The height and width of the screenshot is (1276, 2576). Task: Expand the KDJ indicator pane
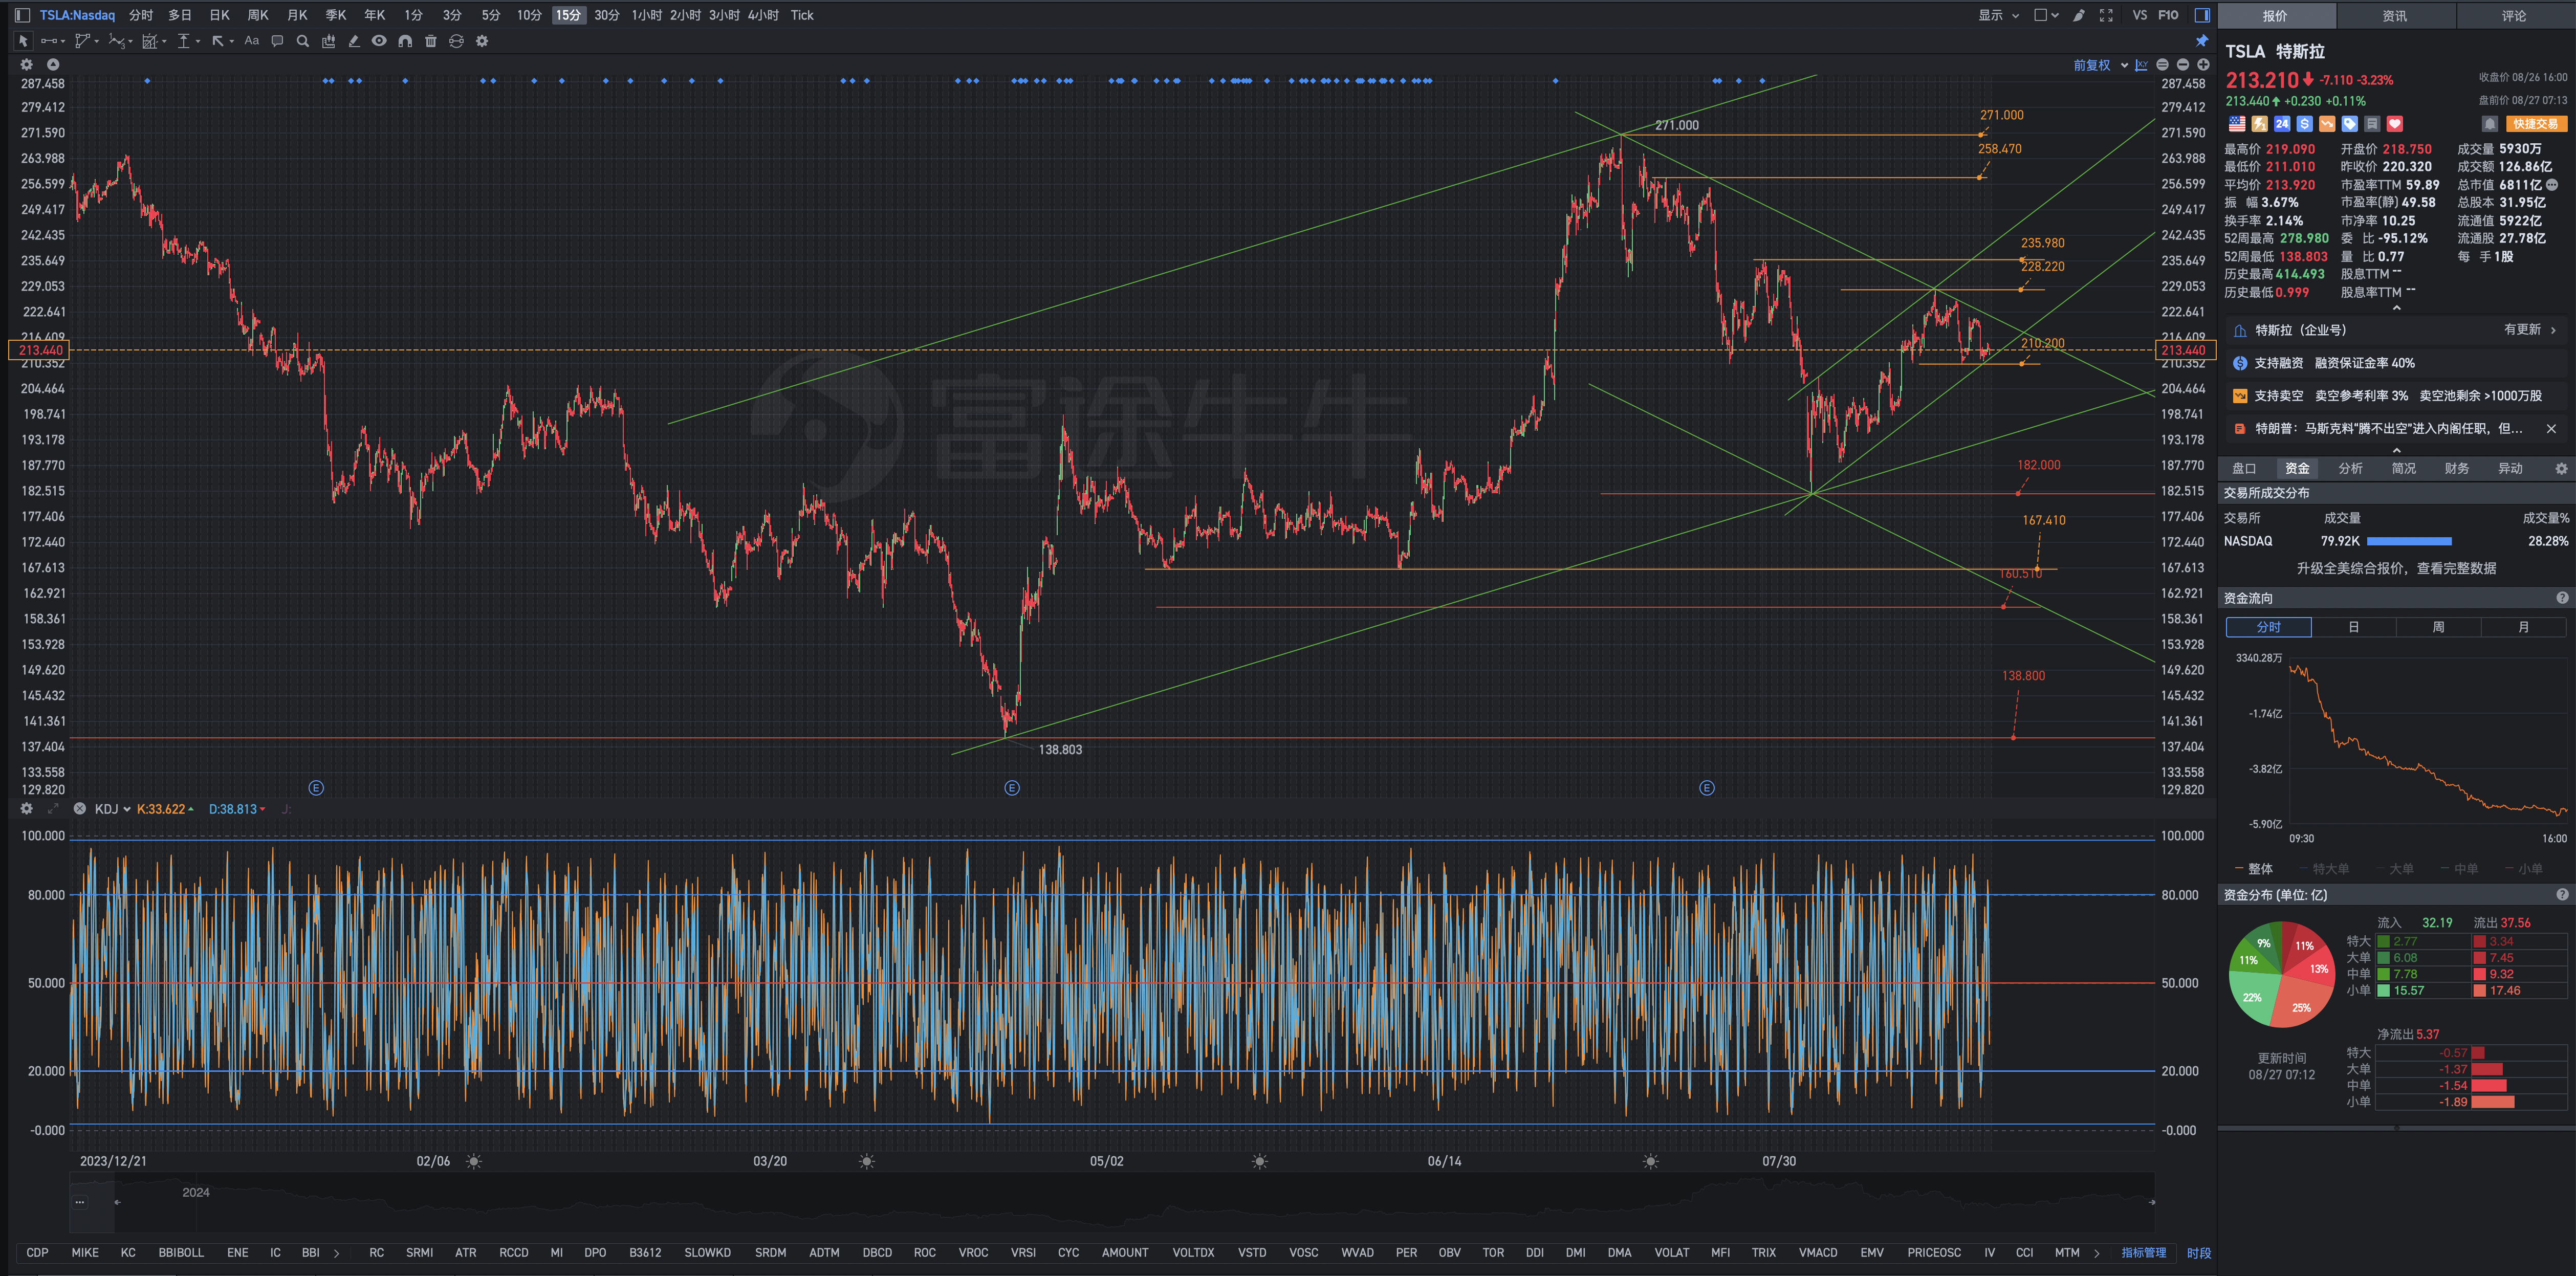[x=53, y=809]
